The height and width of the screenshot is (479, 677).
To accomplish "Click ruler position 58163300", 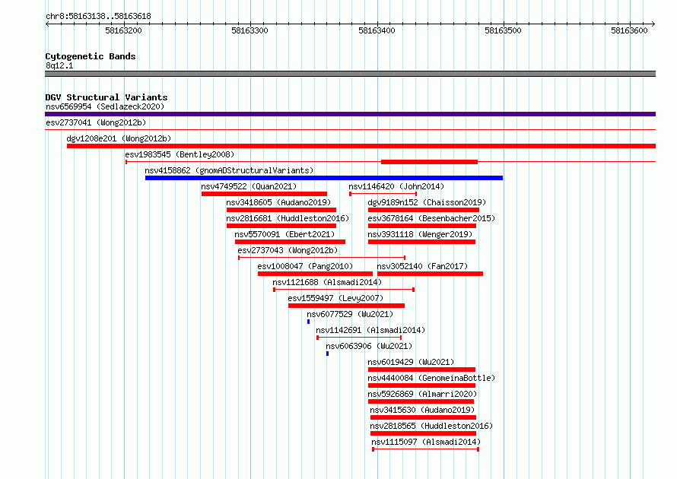I will [x=250, y=30].
